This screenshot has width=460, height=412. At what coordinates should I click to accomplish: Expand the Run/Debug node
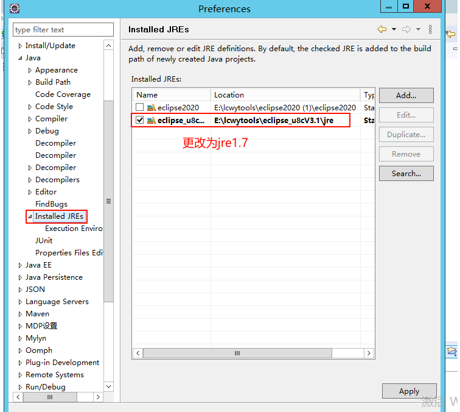click(20, 387)
